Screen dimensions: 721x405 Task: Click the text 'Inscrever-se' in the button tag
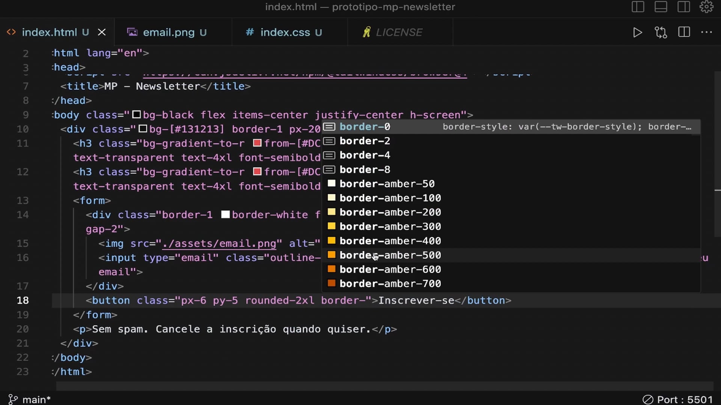(x=416, y=300)
